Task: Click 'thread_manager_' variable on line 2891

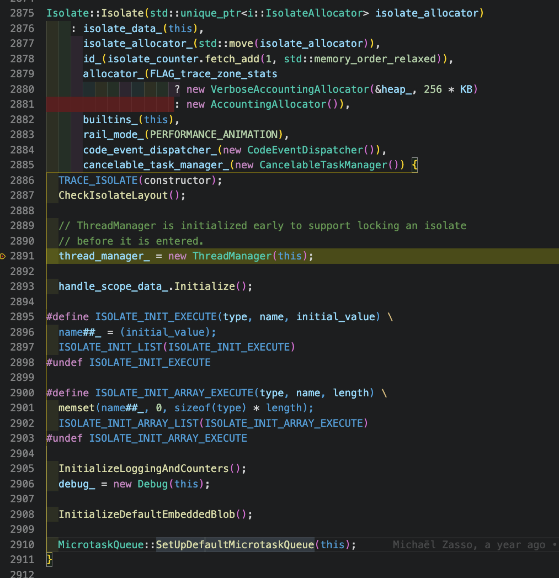Action: pos(104,256)
